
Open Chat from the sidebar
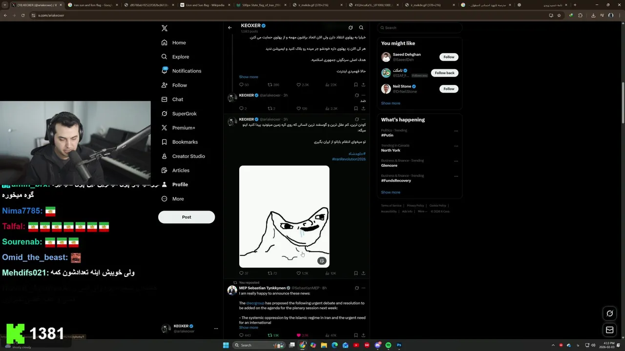click(172, 99)
